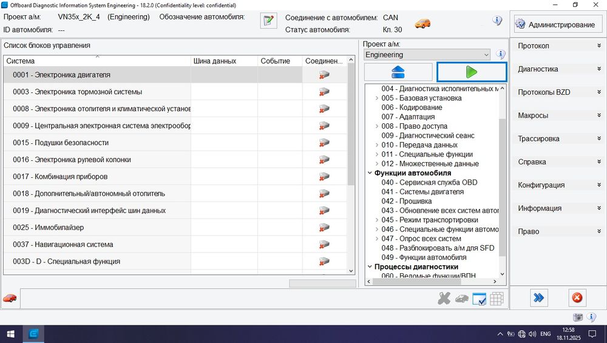Expand tree node 010 - Передача данных

coord(377,144)
